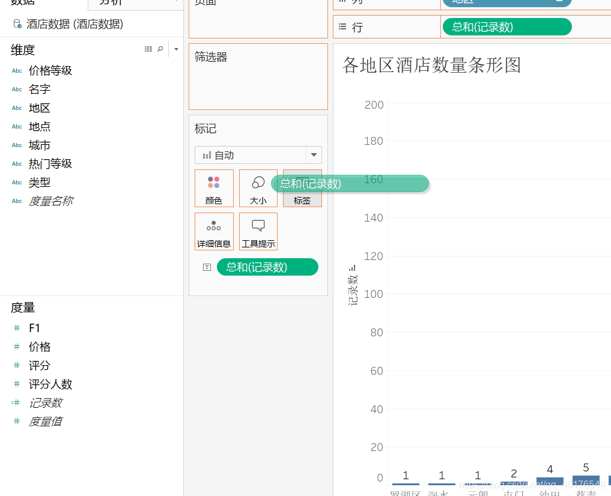Viewport: 611px width, 496px height.
Task: Select the 总和(记录数) pill on rows shelf
Action: [506, 26]
